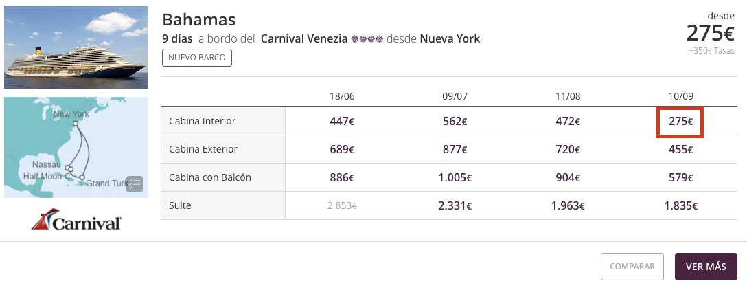Screen dimensions: 747x290
Task: Select 447€ Cabina Interior price for 18/06
Action: [342, 121]
